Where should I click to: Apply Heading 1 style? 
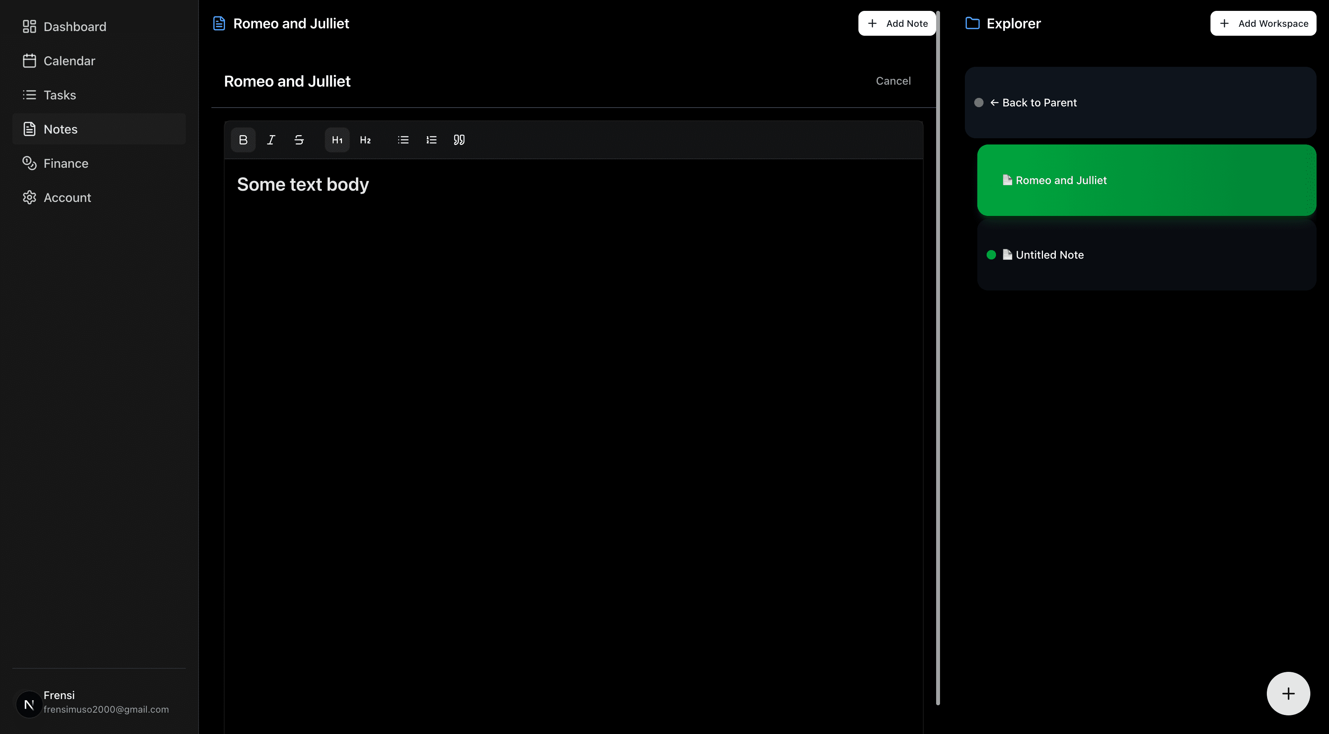point(337,139)
